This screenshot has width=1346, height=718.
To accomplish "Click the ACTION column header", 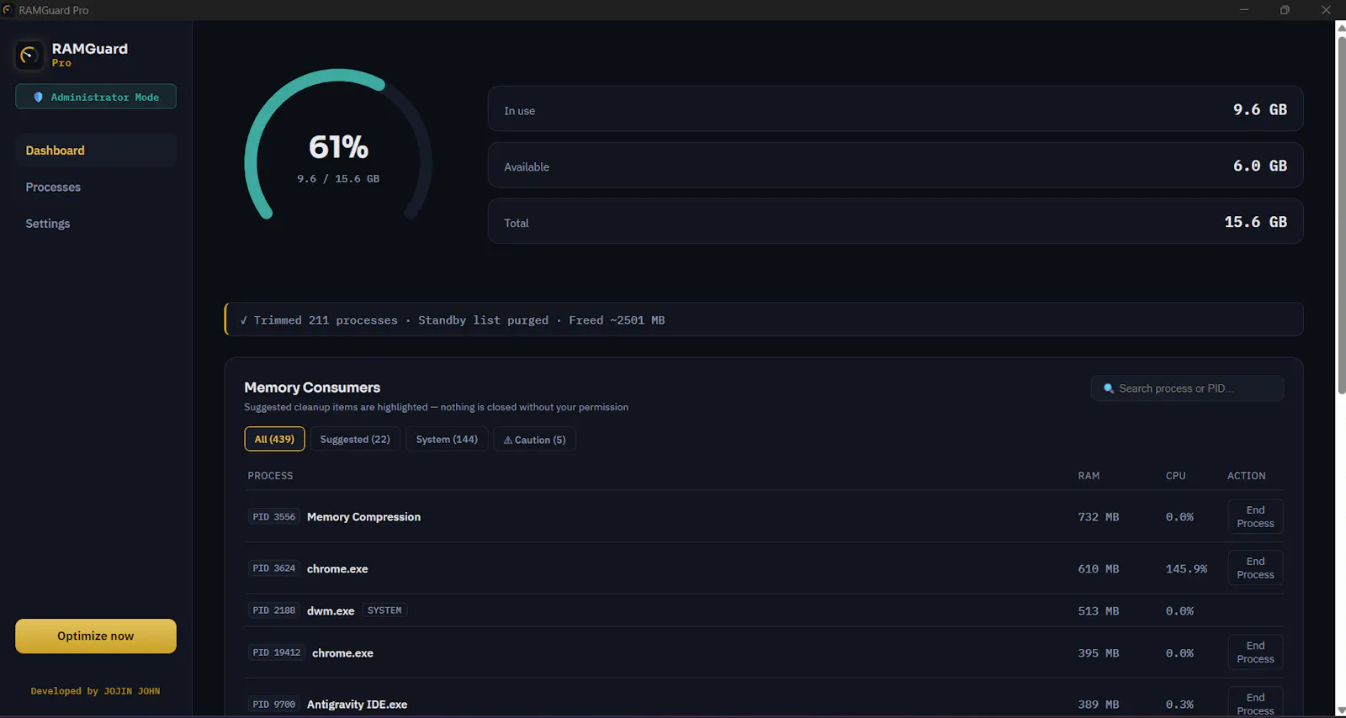I will point(1246,476).
